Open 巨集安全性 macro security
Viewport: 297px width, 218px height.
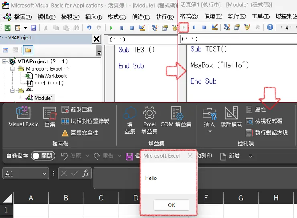click(x=80, y=133)
